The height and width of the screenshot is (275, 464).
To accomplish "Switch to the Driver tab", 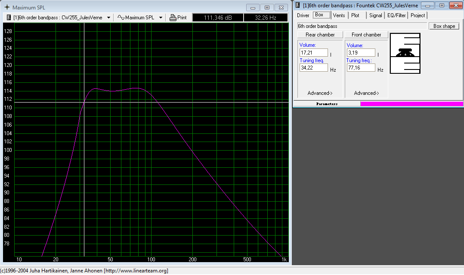I will click(x=303, y=15).
